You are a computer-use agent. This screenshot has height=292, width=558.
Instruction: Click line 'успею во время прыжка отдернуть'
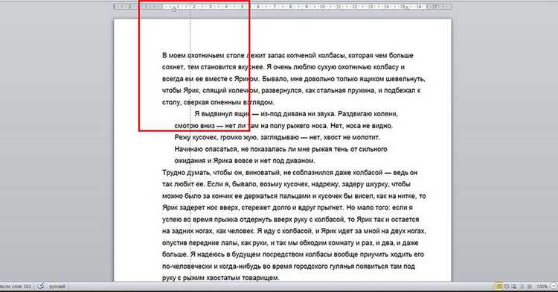[x=290, y=219]
